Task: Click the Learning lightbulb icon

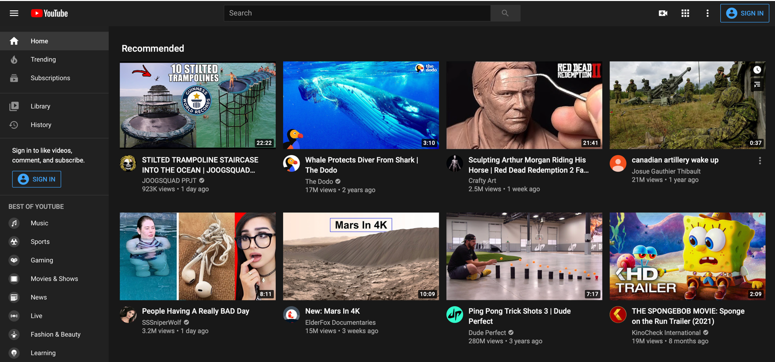Action: tap(14, 353)
